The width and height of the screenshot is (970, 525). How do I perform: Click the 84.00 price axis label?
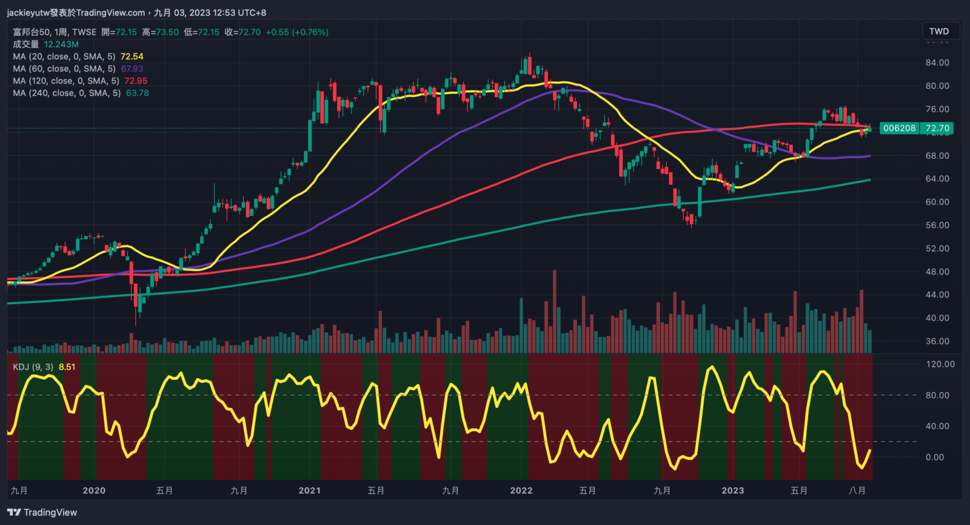click(x=937, y=62)
